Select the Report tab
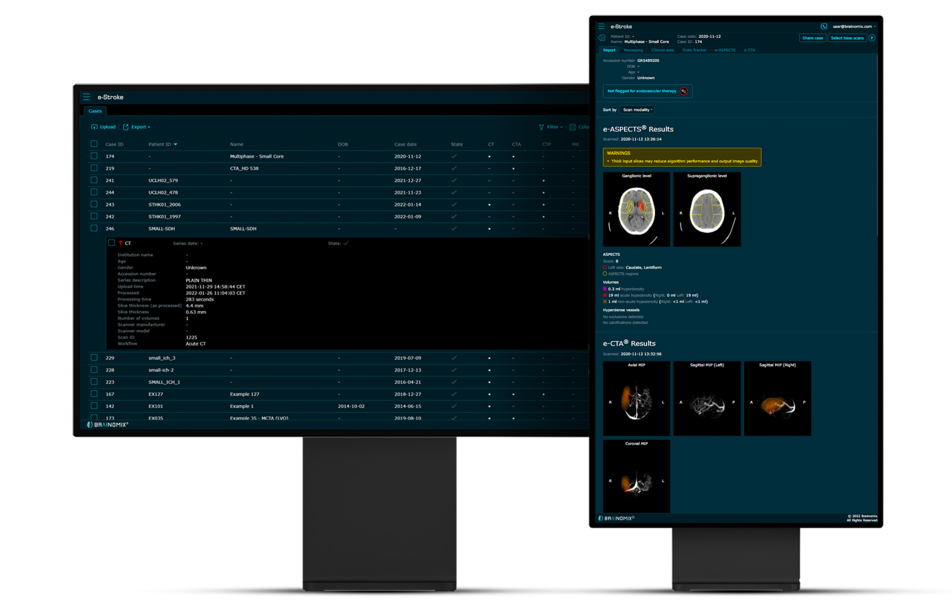Viewport: 952px width, 612px height. pos(609,50)
